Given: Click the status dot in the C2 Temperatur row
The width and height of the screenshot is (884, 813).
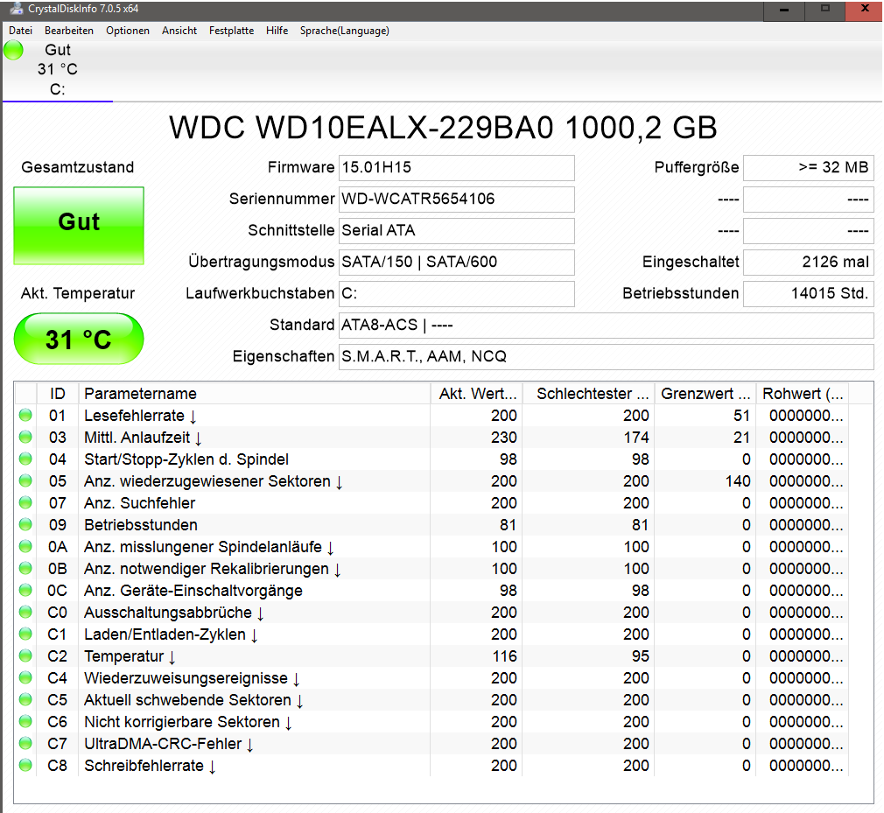Looking at the screenshot, I should (25, 655).
